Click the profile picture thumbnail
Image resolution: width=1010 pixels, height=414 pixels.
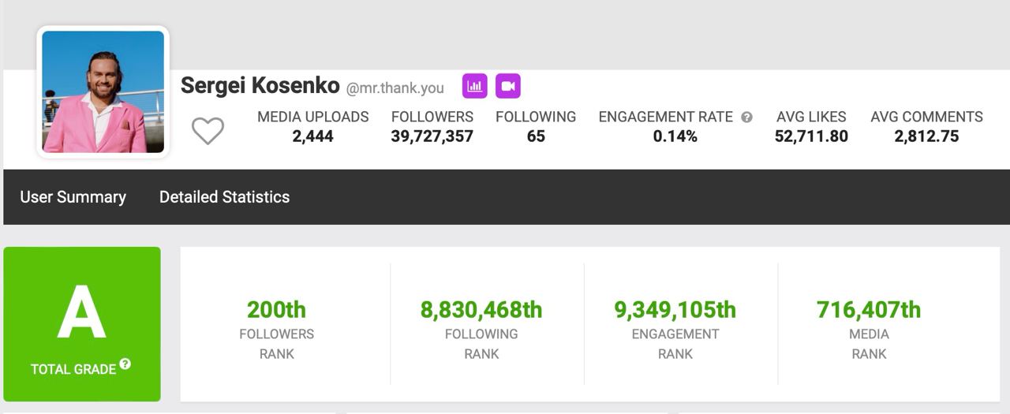tap(103, 91)
